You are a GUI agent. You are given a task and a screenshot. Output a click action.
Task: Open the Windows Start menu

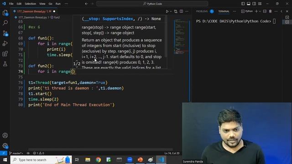coord(5,160)
